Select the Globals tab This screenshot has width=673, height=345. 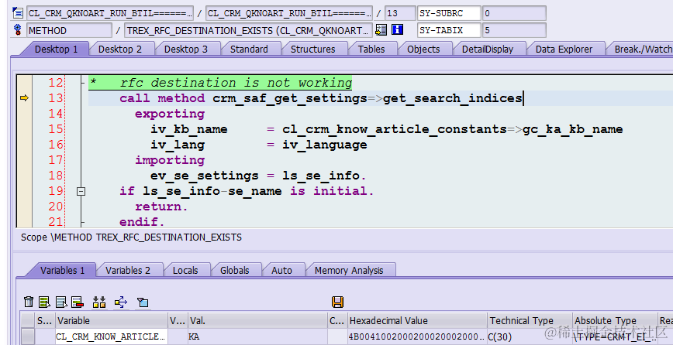point(235,270)
